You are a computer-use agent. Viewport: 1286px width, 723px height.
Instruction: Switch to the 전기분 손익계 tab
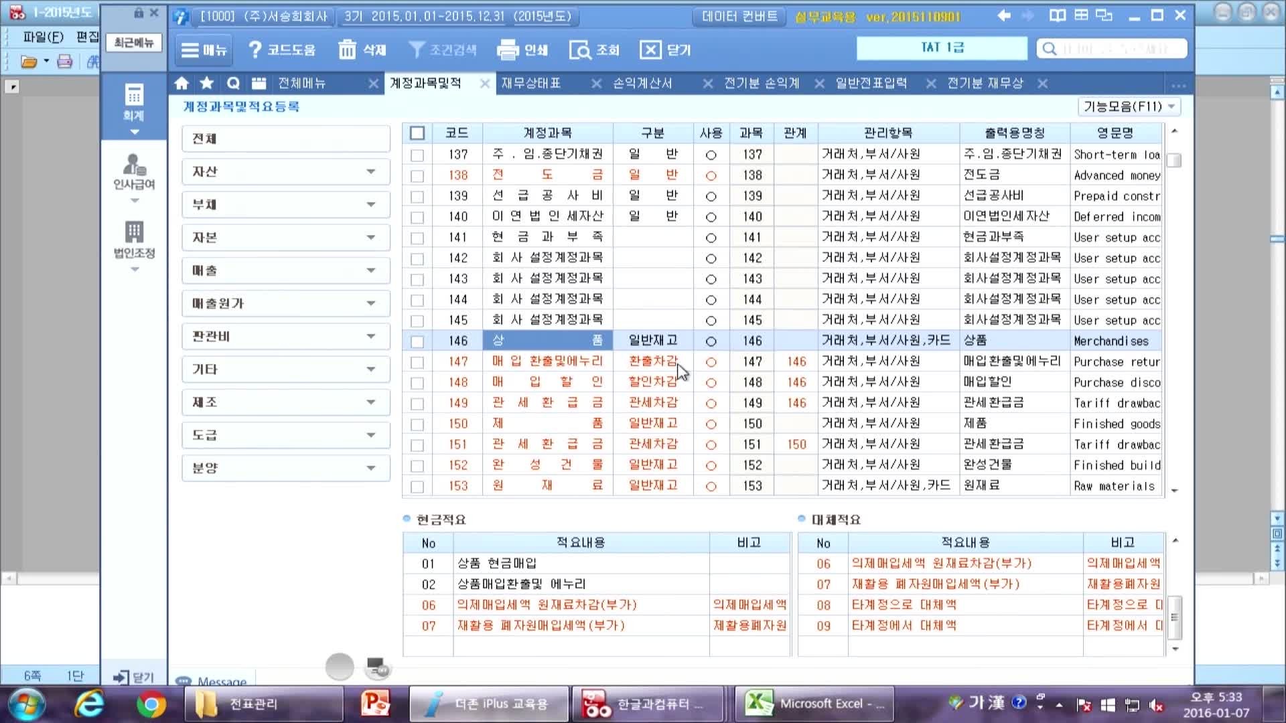pyautogui.click(x=762, y=83)
